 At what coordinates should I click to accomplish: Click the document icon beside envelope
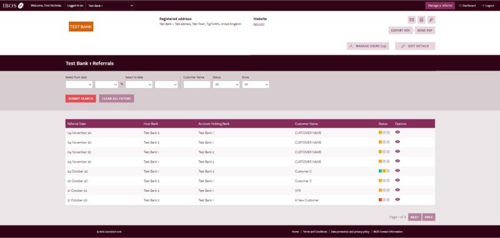coord(421,20)
